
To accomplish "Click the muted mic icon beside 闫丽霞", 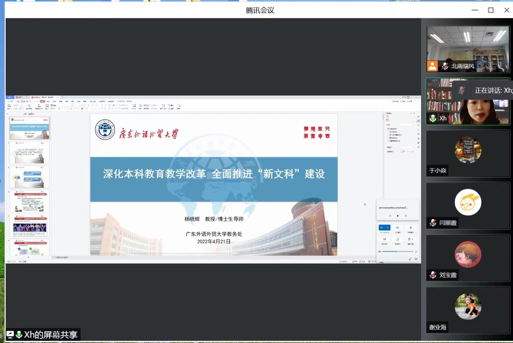I will click(433, 222).
